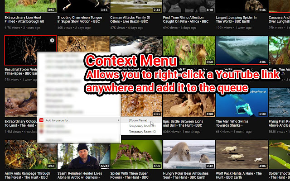Play the leopard video thumbnail

tap(83, 44)
